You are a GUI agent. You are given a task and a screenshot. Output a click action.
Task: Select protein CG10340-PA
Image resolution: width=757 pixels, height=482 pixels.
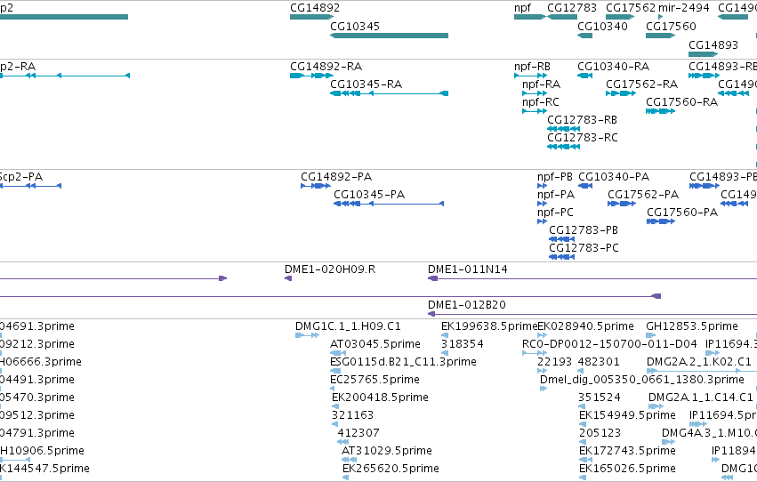(x=585, y=186)
